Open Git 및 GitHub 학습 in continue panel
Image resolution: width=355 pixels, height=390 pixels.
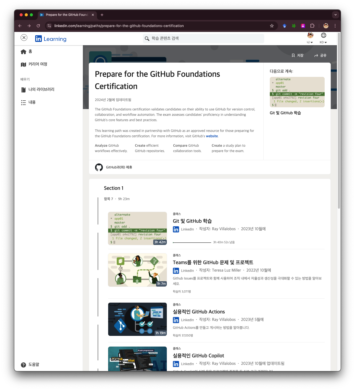pyautogui.click(x=285, y=113)
